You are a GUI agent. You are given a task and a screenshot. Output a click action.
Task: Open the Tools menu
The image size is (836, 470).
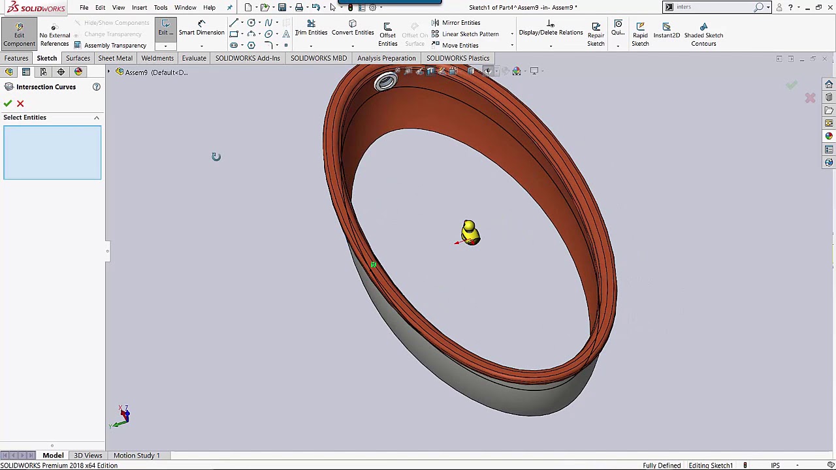(x=161, y=7)
